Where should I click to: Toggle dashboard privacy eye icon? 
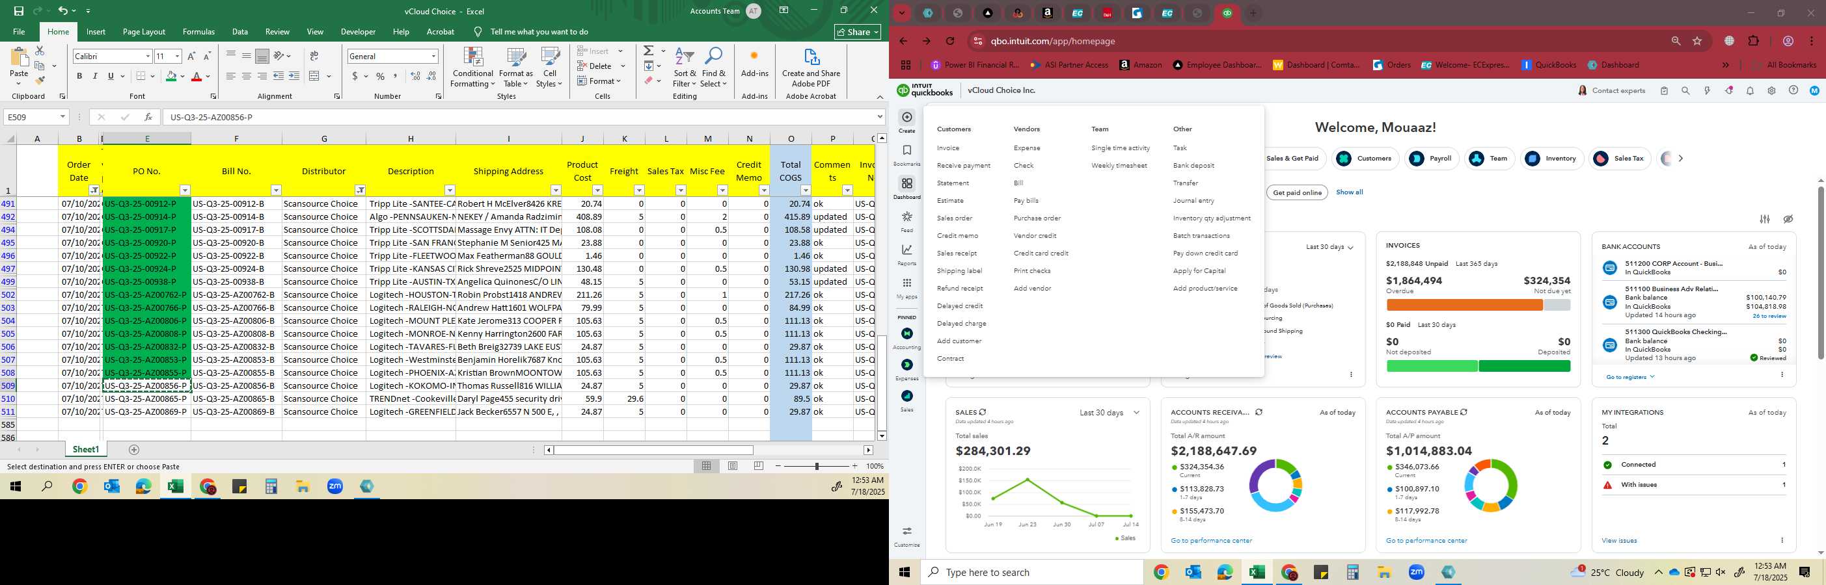[x=1788, y=219]
